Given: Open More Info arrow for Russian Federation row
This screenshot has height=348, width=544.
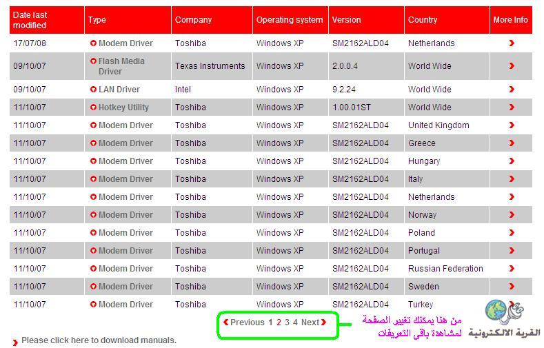Looking at the screenshot, I should tap(512, 269).
